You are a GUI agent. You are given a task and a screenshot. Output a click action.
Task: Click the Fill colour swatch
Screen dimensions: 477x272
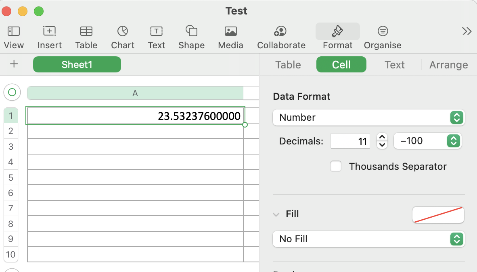438,214
